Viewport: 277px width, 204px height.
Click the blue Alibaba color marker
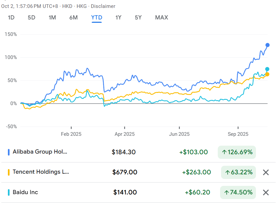pyautogui.click(x=9, y=152)
